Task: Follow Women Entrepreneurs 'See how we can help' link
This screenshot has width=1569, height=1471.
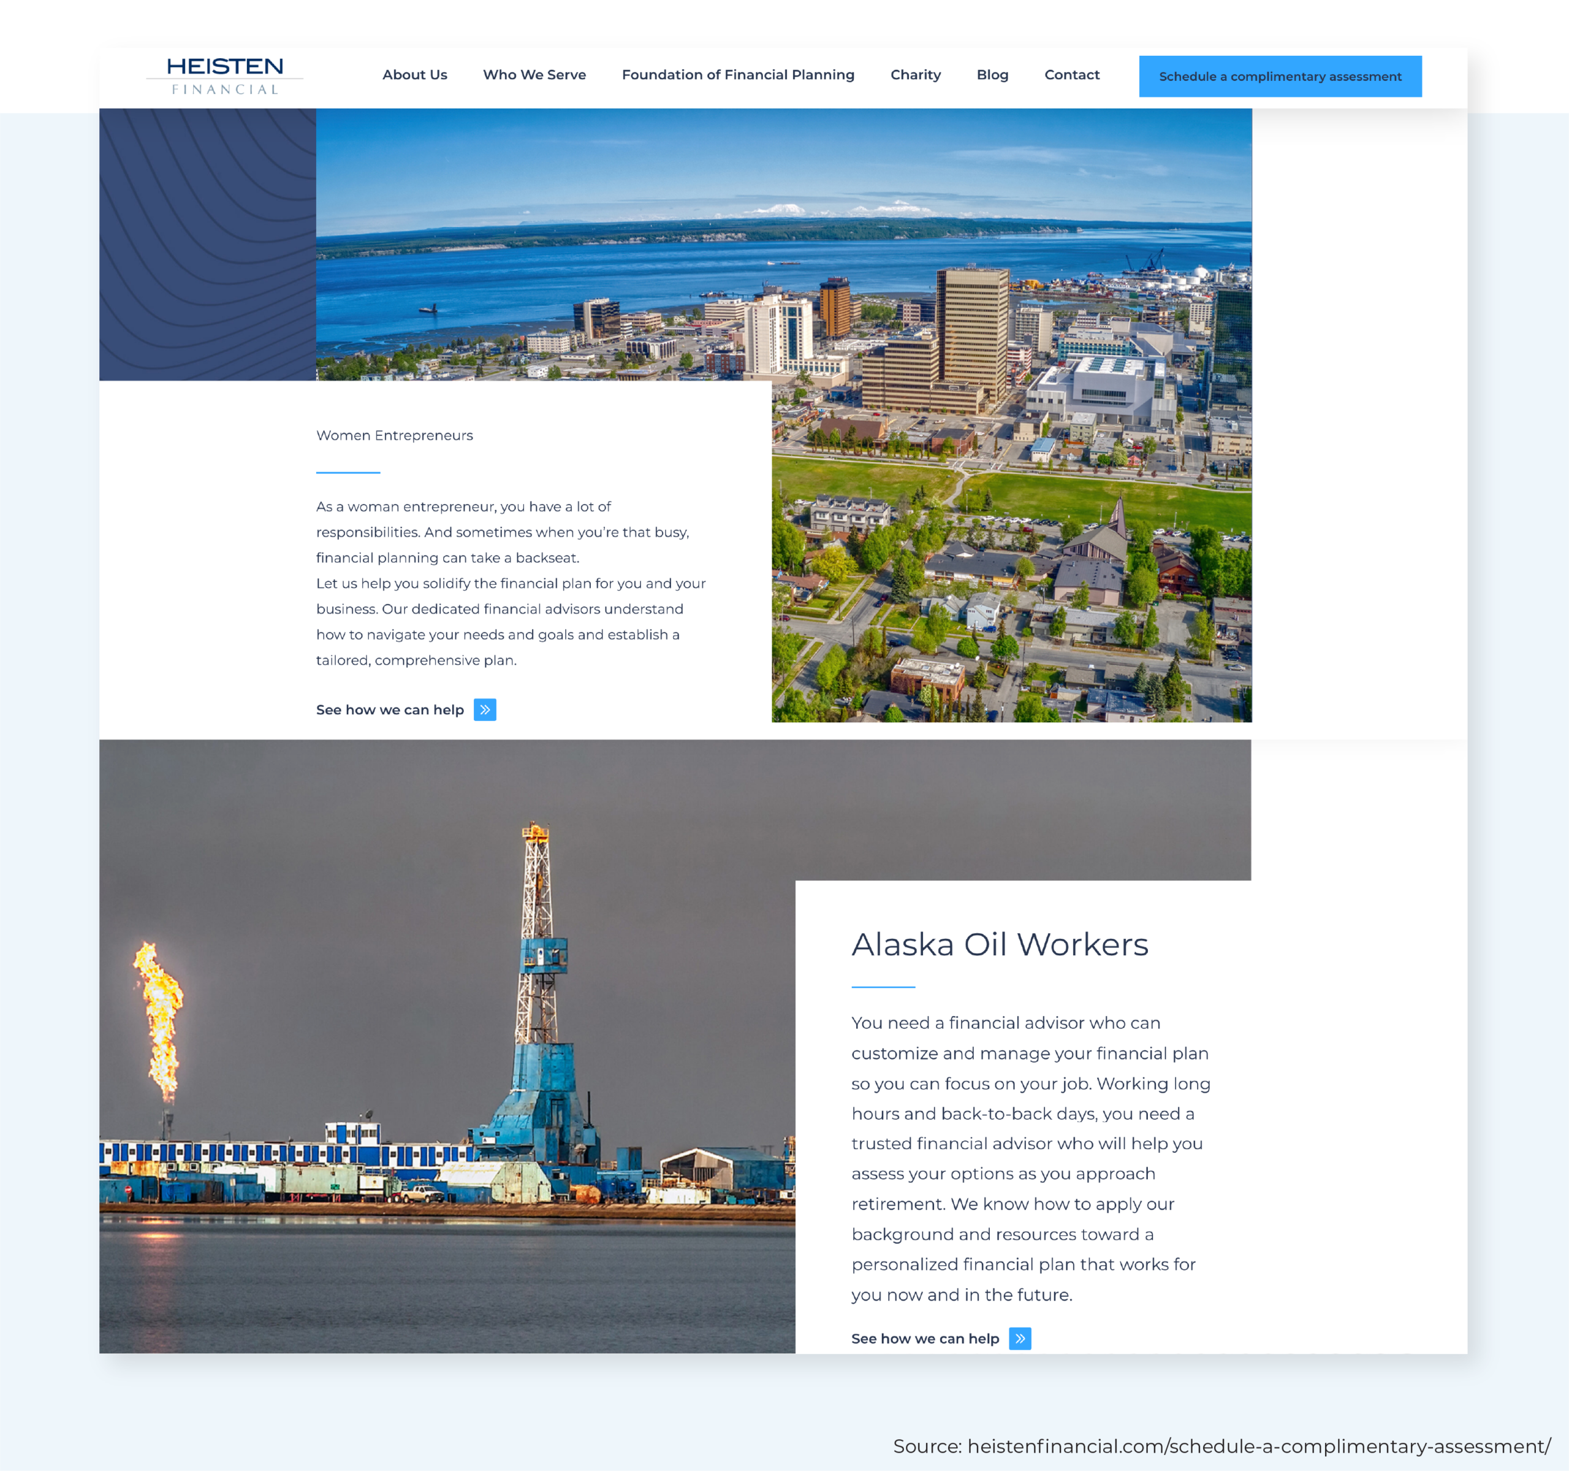Action: (x=390, y=710)
